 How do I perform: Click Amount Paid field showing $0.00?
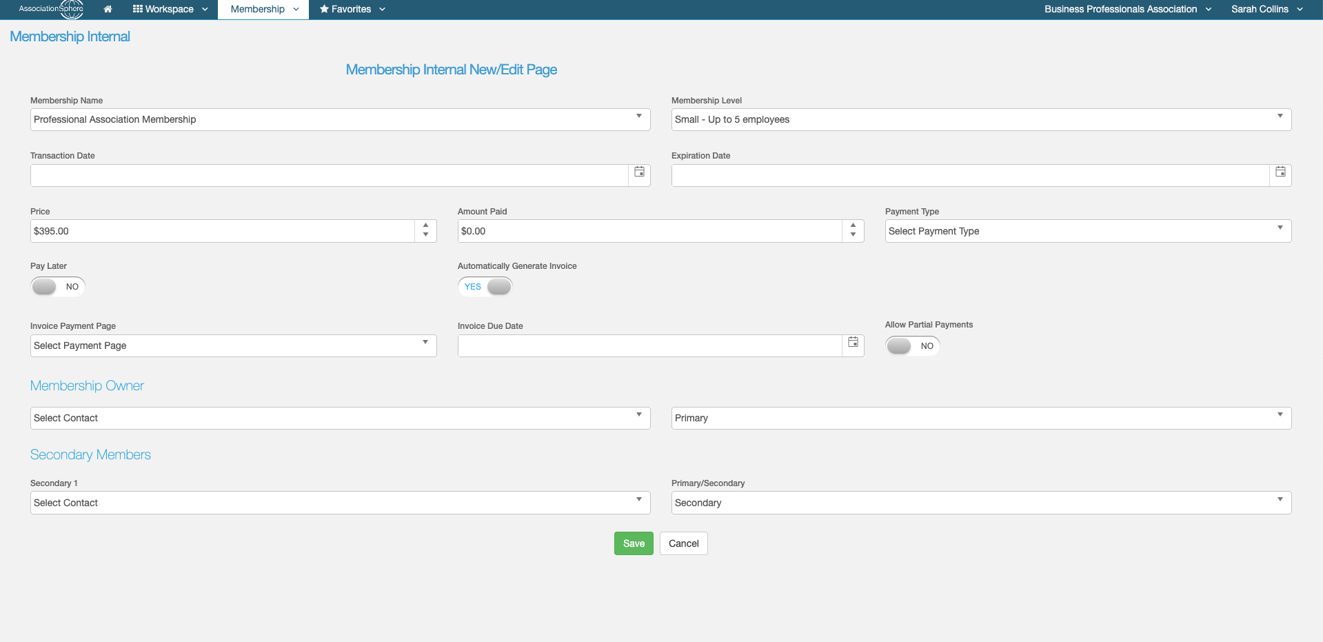[650, 231]
